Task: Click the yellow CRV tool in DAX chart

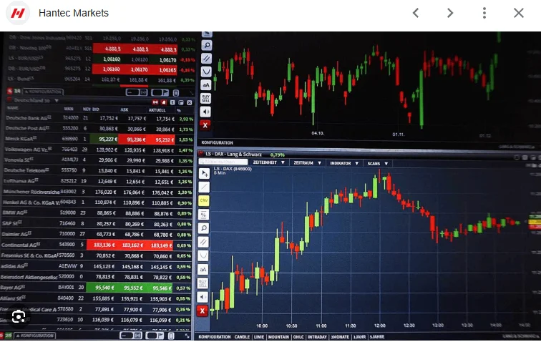Action: point(204,200)
